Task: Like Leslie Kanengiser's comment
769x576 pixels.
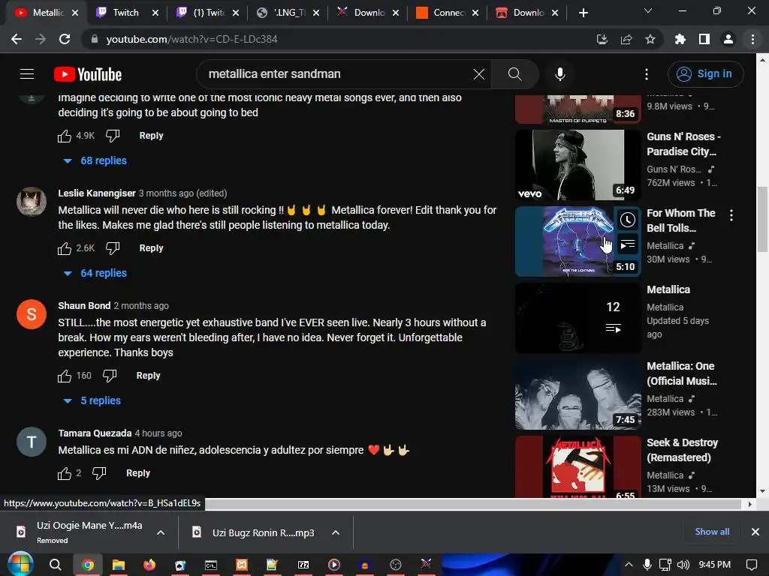Action: [65, 248]
